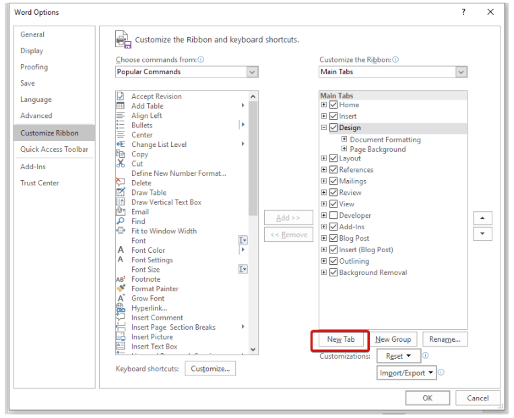Click the Insert Picture icon
514x418 pixels.
point(121,336)
